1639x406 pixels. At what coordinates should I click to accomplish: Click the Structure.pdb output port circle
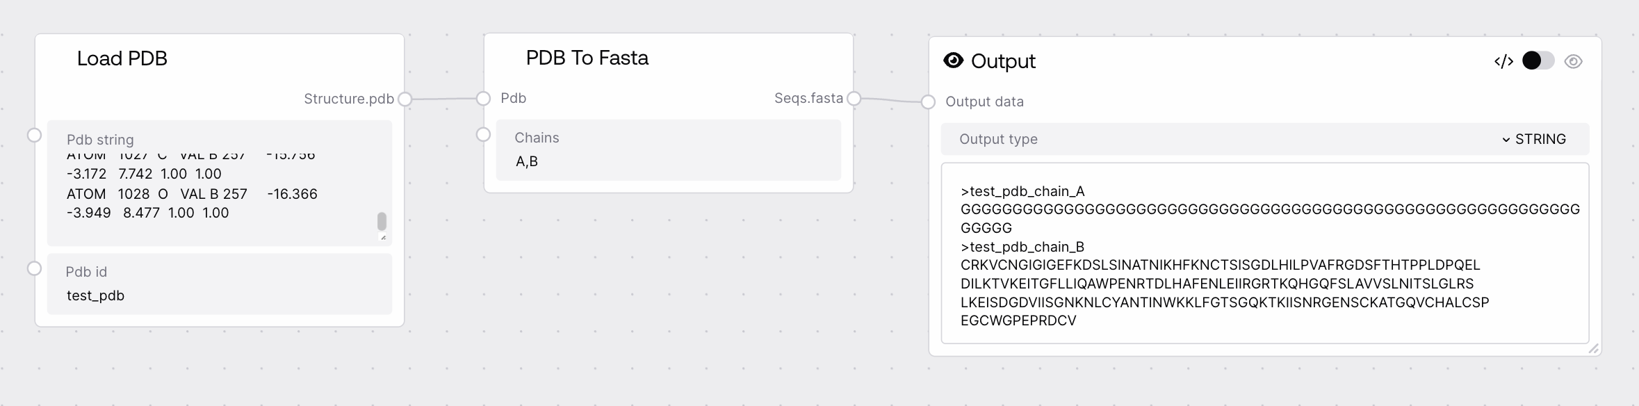pos(405,99)
